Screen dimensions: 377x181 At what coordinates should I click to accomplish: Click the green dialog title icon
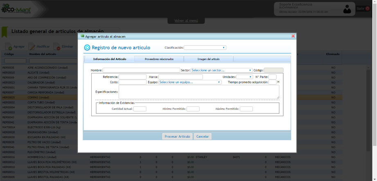(82, 36)
